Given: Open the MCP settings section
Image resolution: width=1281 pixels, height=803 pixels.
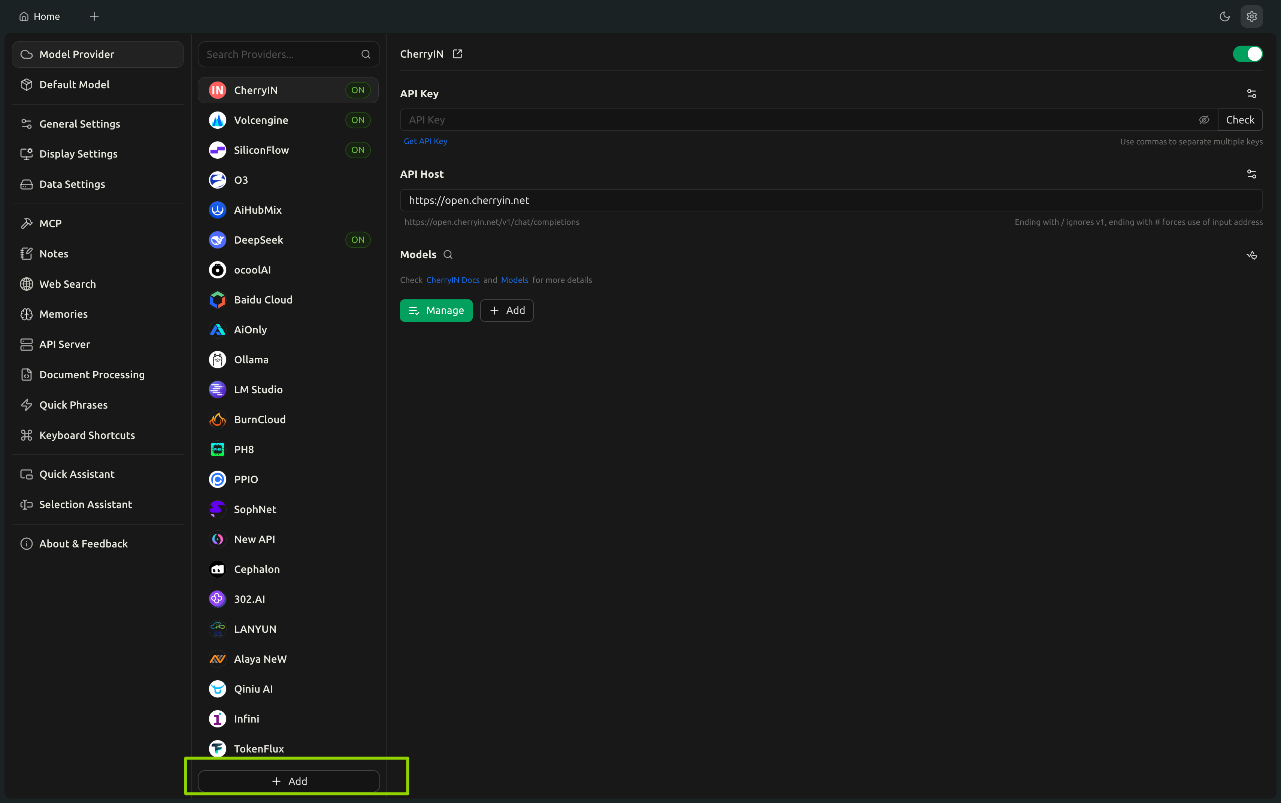Looking at the screenshot, I should (x=98, y=224).
